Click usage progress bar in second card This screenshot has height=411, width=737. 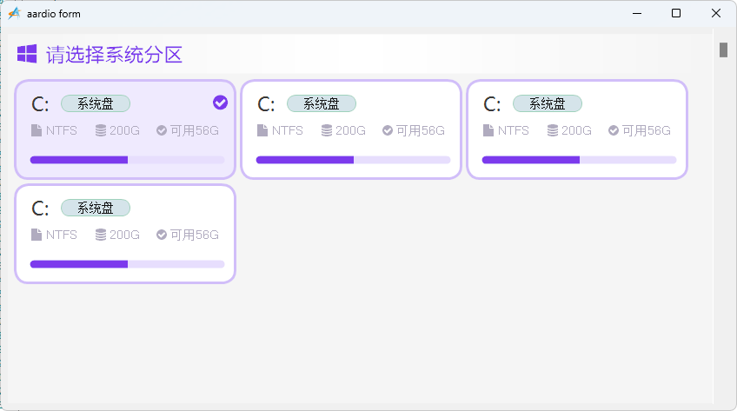point(353,160)
